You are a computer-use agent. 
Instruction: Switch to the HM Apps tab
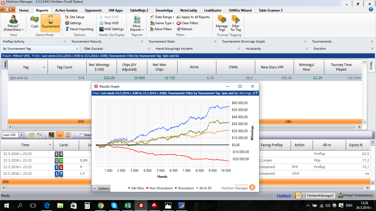coord(116,10)
